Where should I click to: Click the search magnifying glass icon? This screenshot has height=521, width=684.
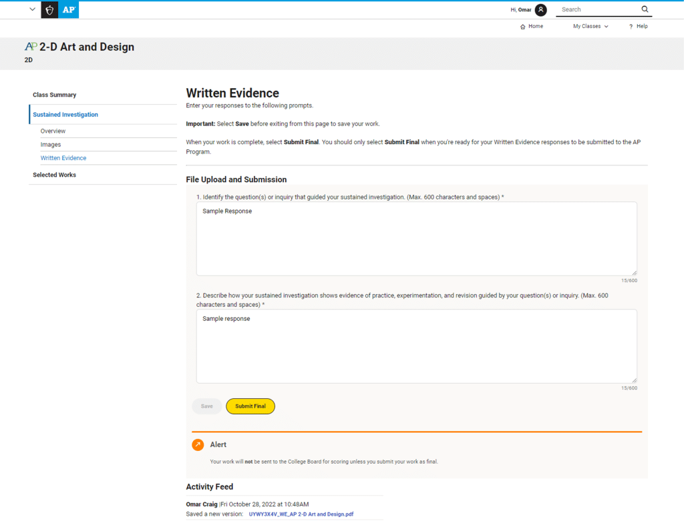click(x=645, y=9)
